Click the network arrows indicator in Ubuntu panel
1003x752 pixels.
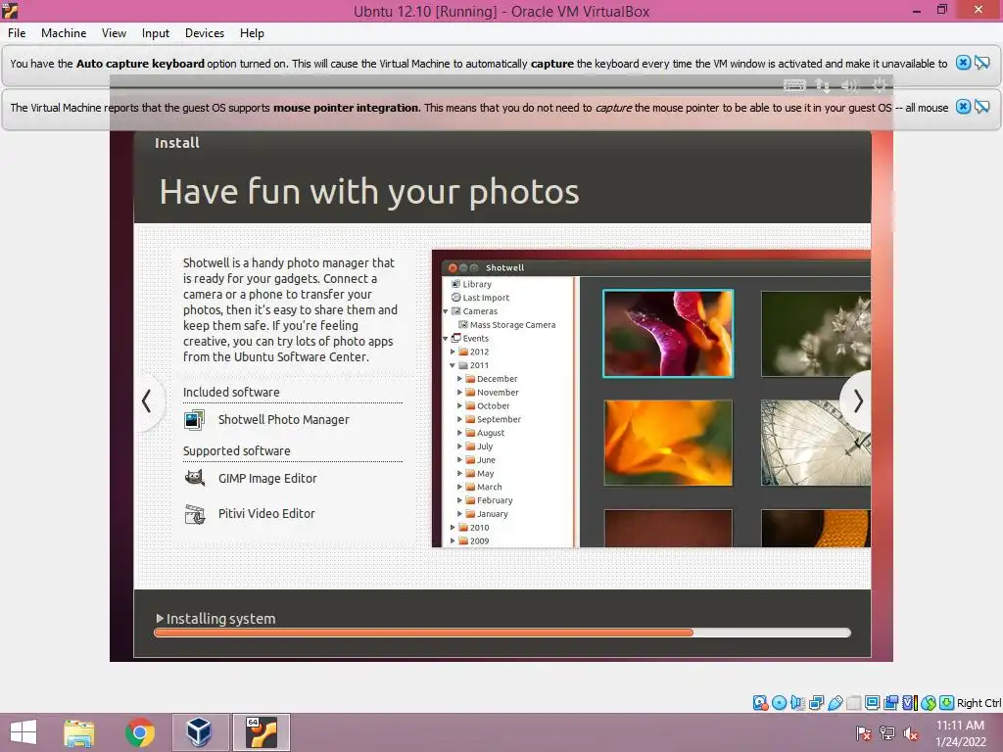click(823, 84)
